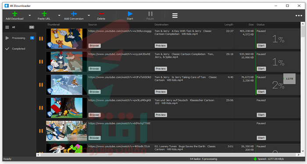
Task: Click thumbnail of A Day With Tom & Jerry video
Action: [x=66, y=38]
